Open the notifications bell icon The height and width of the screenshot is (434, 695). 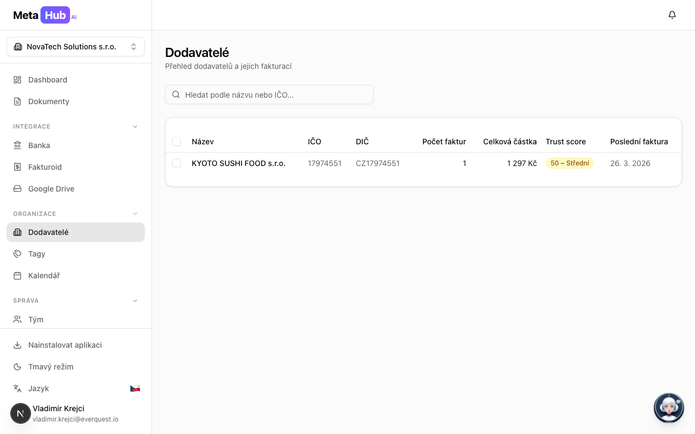coord(672,15)
